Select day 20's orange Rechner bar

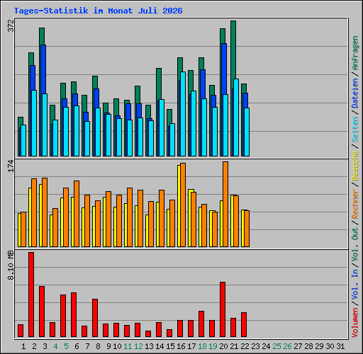tap(225, 204)
